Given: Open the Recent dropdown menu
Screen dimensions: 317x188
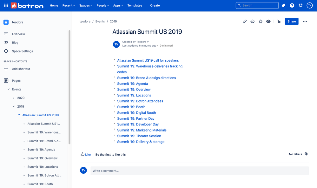Looking at the screenshot, I should tap(69, 5).
